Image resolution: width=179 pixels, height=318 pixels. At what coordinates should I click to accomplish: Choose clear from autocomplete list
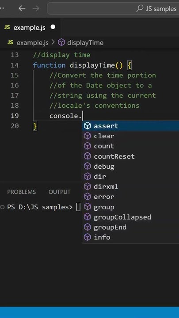pyautogui.click(x=130, y=136)
